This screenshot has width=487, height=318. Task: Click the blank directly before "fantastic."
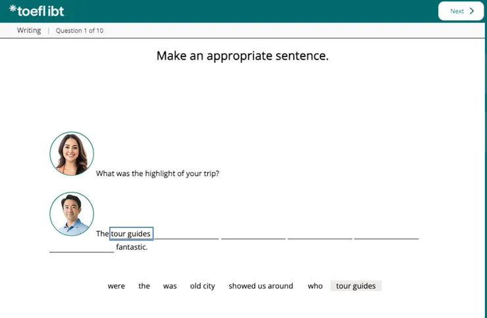(x=82, y=247)
